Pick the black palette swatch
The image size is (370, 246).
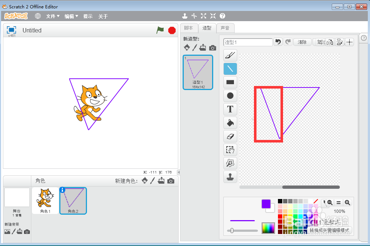(x=280, y=201)
